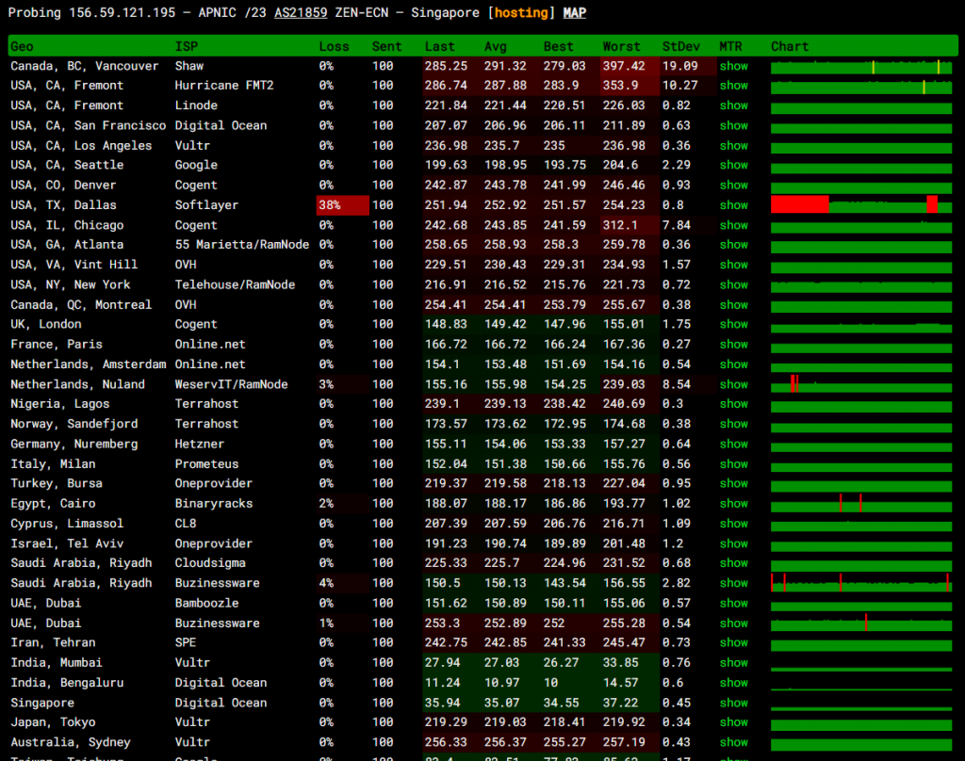The image size is (965, 761).
Task: Show MTR for Japan, Tokyo Vultr
Action: [733, 723]
